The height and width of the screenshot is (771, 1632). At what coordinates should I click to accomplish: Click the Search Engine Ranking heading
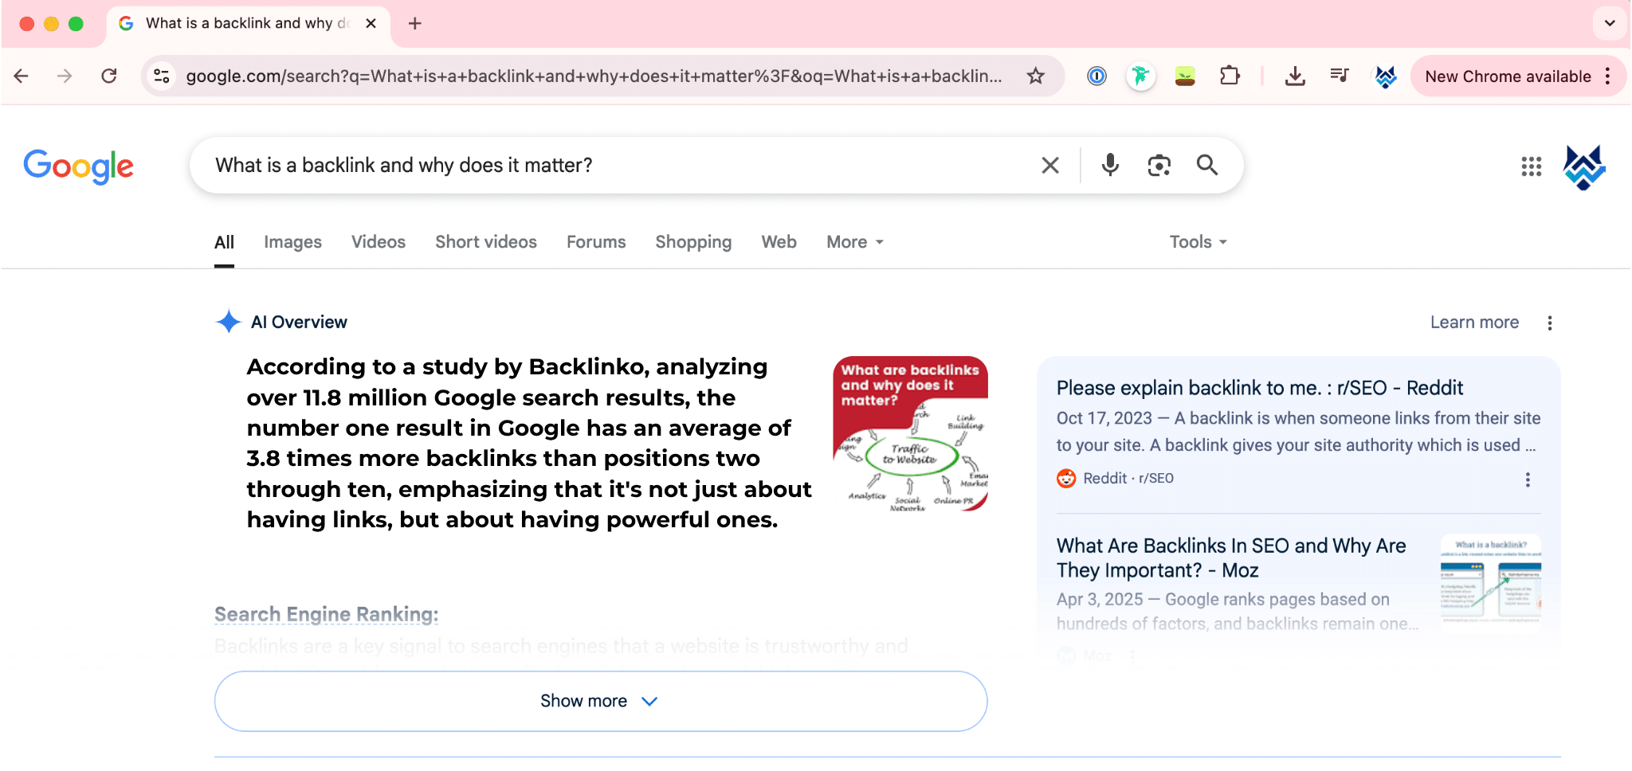point(326,614)
